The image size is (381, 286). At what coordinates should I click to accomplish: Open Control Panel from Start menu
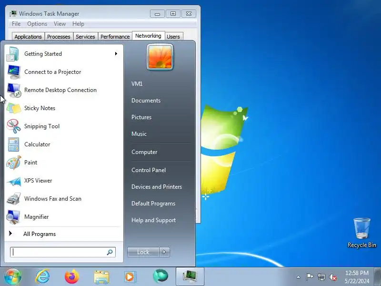[149, 170]
